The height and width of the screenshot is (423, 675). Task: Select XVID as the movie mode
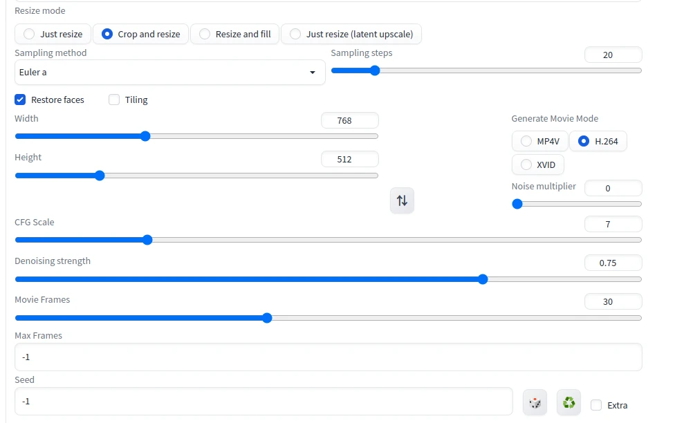click(x=526, y=164)
